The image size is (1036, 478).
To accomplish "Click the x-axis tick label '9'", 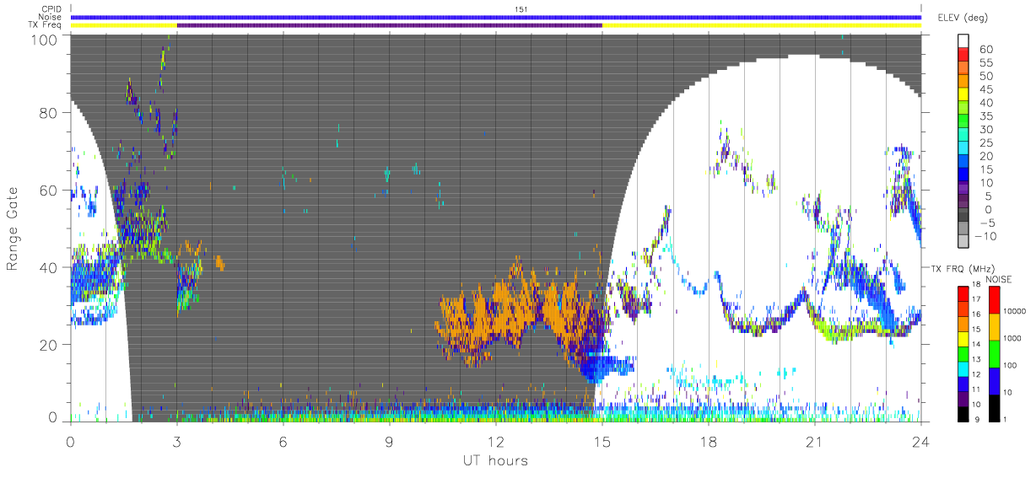I will pyautogui.click(x=389, y=442).
